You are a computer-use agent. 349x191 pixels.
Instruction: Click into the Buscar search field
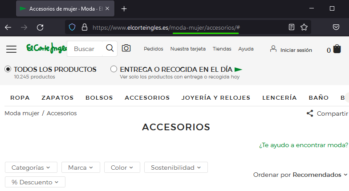(85, 49)
